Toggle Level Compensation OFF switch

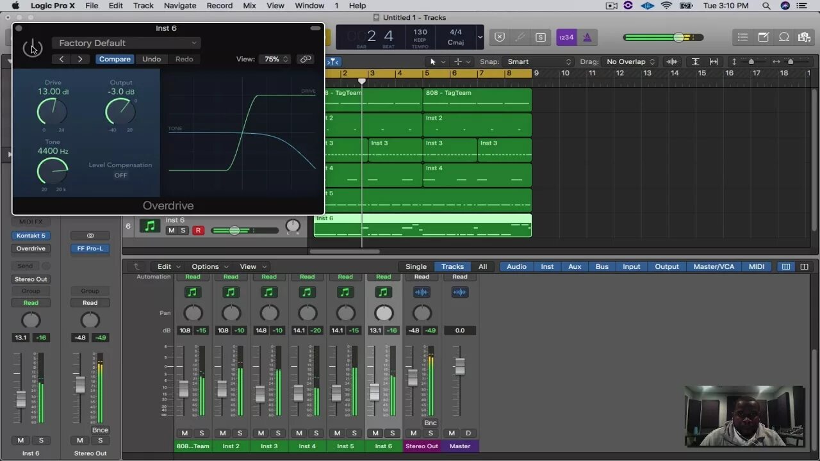pos(120,175)
